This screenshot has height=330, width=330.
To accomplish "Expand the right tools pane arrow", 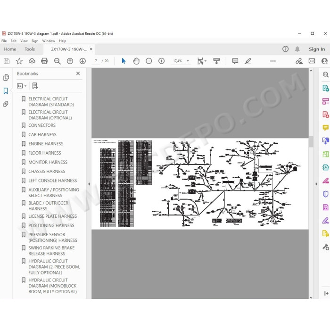I will point(316,184).
